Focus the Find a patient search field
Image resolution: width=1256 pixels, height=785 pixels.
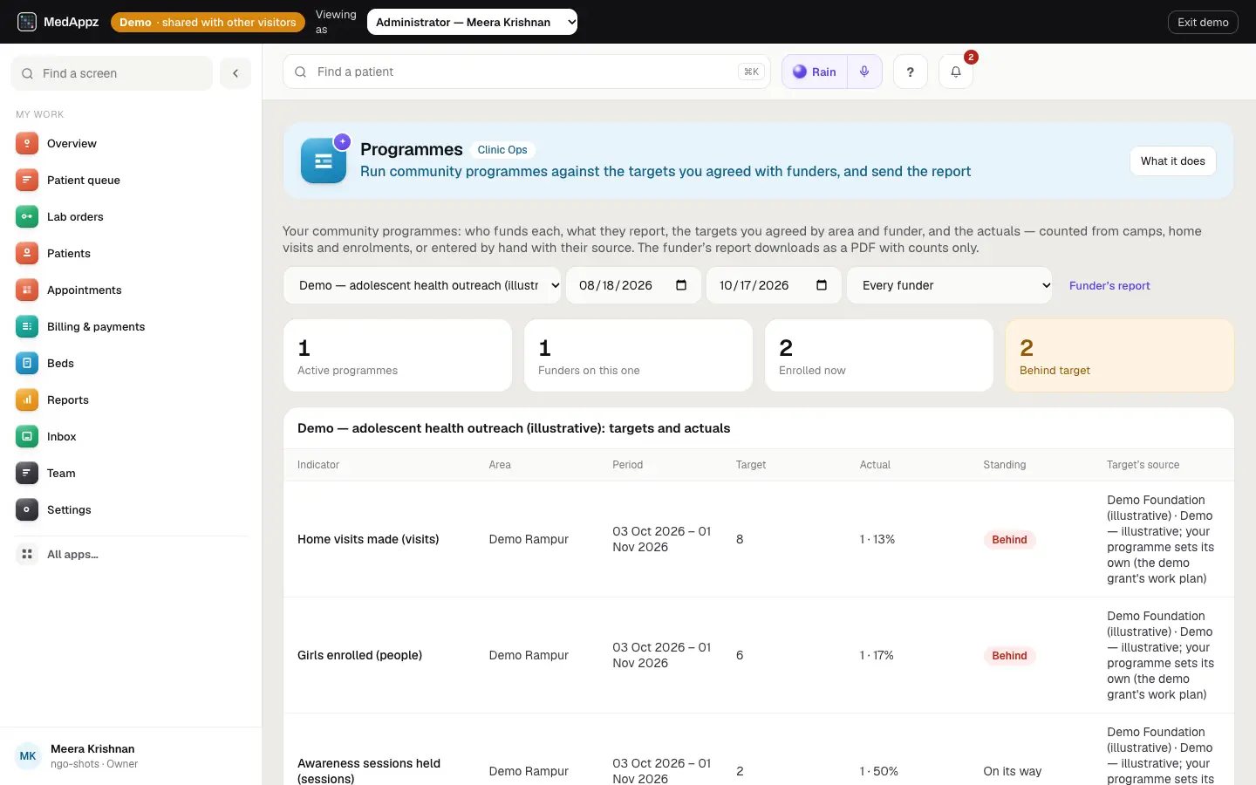[527, 72]
